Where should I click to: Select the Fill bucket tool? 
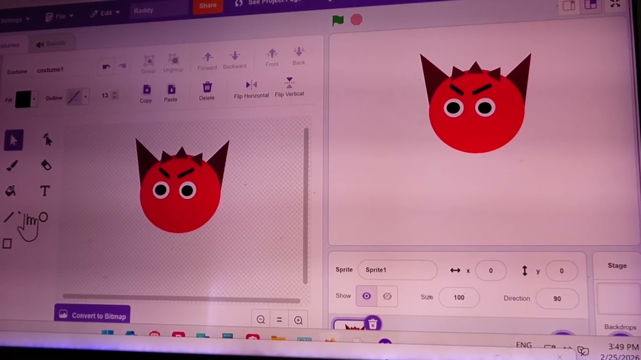coord(11,191)
